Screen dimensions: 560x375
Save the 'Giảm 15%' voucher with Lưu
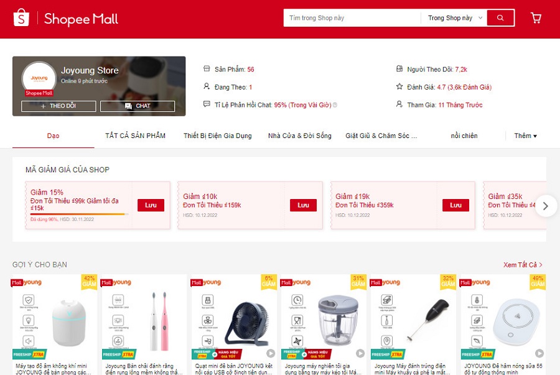pyautogui.click(x=151, y=205)
